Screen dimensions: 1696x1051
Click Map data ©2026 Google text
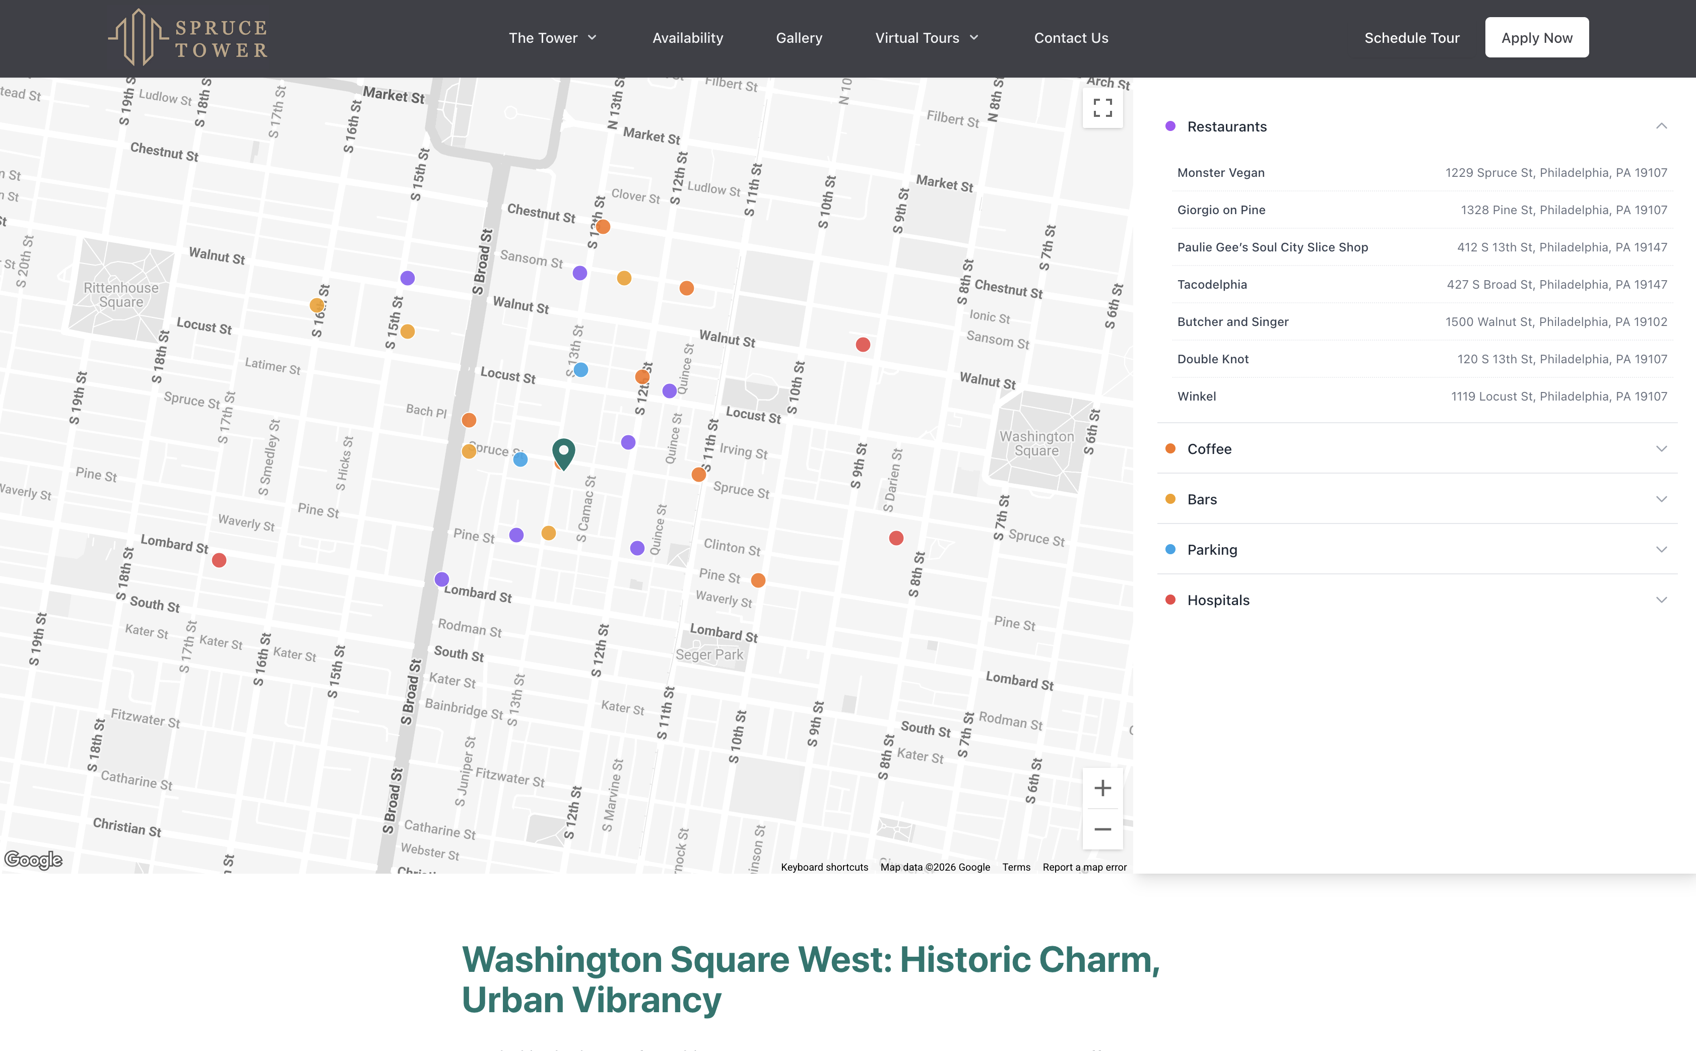(x=935, y=867)
